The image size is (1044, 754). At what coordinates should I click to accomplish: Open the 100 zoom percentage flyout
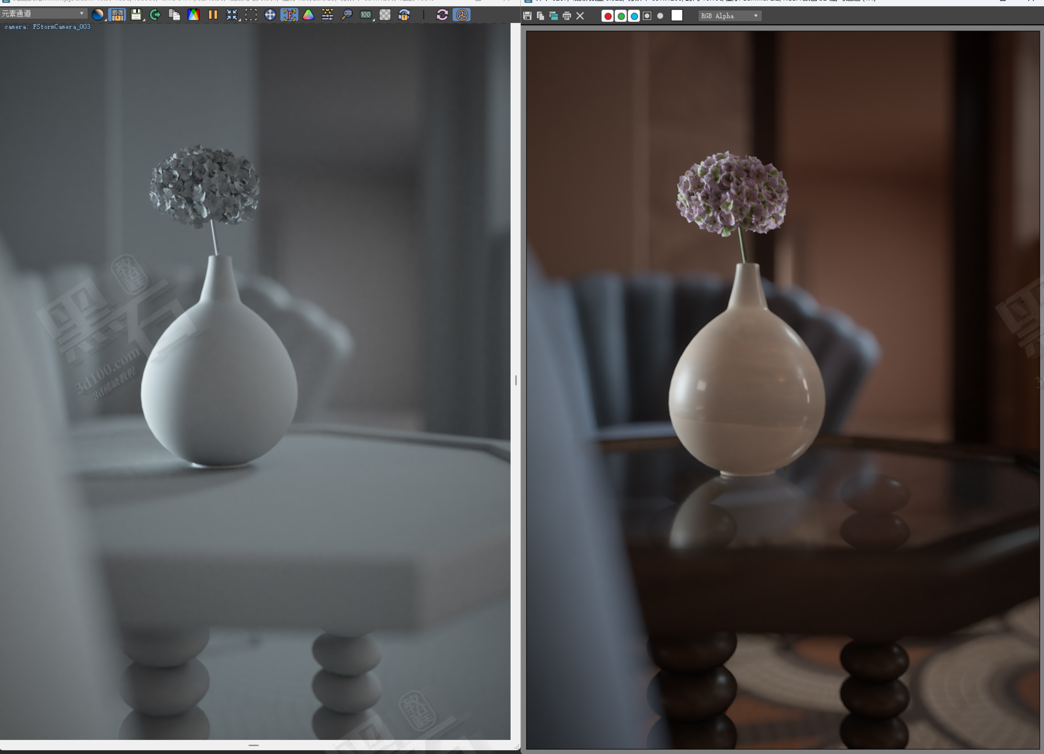click(366, 15)
